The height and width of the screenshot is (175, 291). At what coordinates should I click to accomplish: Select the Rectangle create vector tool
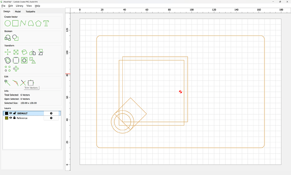(x=16, y=23)
